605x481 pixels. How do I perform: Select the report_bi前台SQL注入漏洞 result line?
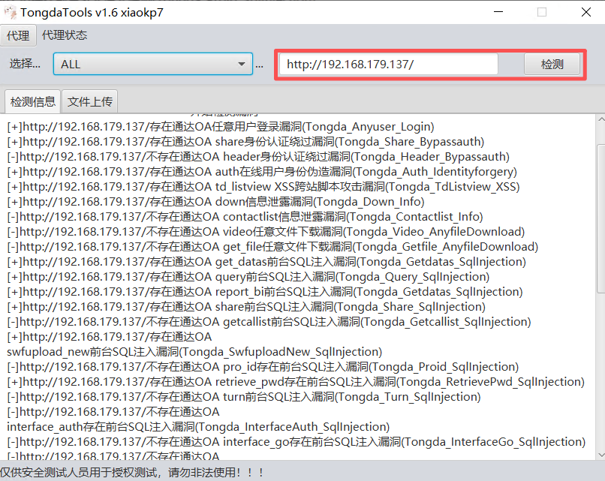pyautogui.click(x=265, y=292)
